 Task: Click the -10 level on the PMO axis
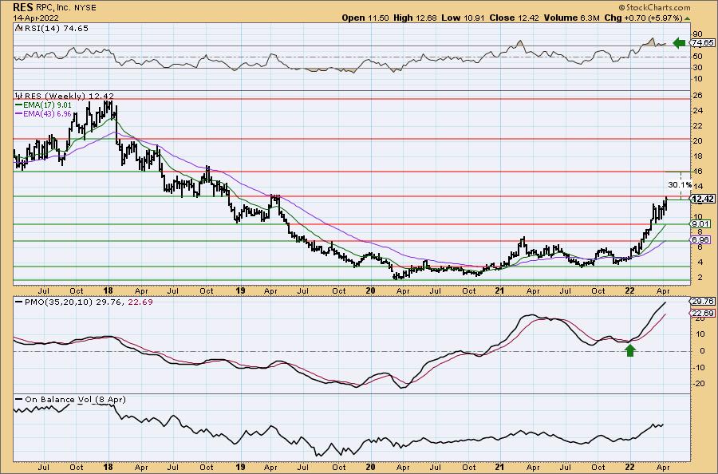697,367
